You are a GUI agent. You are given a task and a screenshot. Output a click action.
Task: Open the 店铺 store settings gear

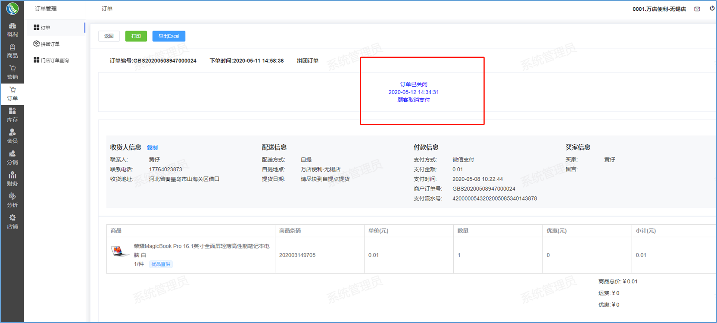point(12,222)
